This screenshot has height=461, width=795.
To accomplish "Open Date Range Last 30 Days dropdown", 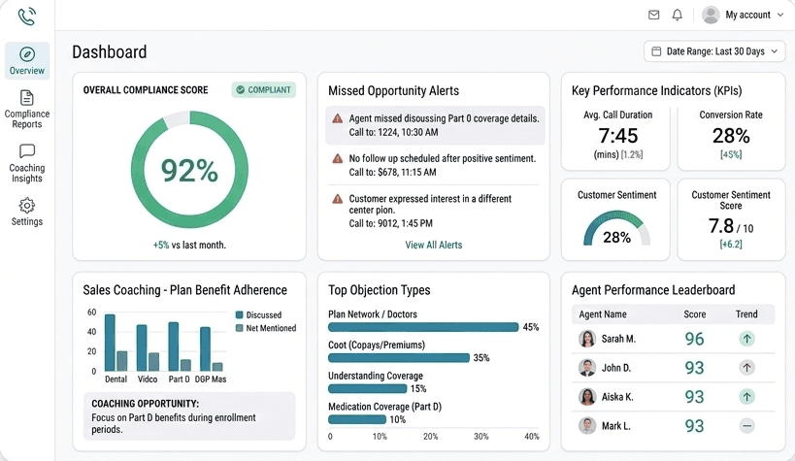I will (714, 51).
